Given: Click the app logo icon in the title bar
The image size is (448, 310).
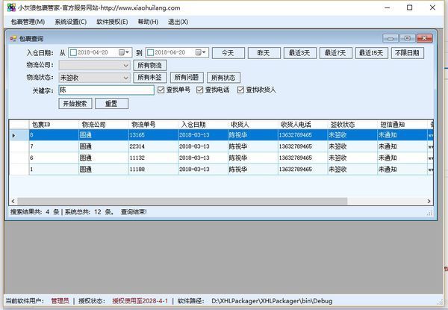Looking at the screenshot, I should coord(11,7).
